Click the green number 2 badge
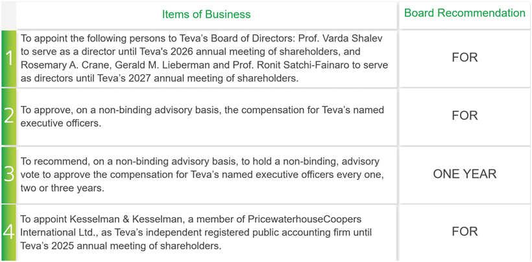The height and width of the screenshot is (262, 532). pos(8,116)
